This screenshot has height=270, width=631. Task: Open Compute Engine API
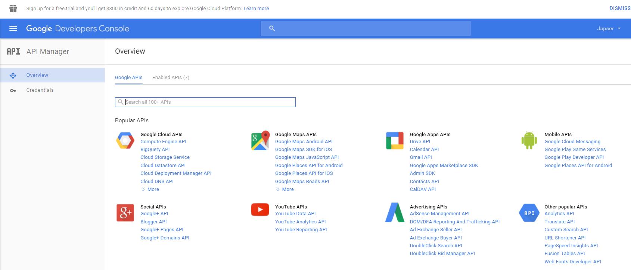tap(163, 142)
